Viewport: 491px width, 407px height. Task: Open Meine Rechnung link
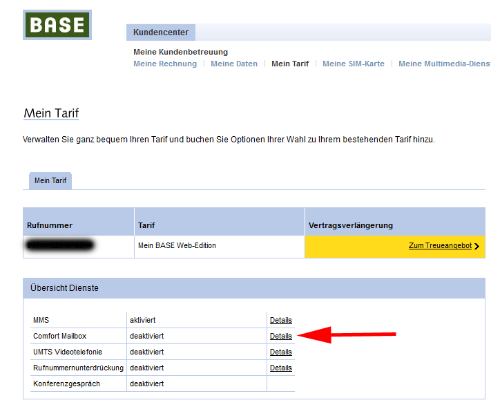point(165,64)
